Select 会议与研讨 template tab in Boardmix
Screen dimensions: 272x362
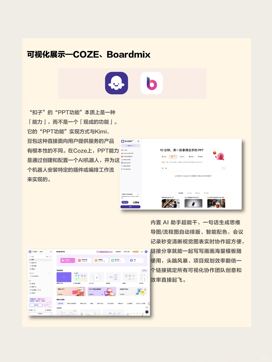tap(111, 303)
